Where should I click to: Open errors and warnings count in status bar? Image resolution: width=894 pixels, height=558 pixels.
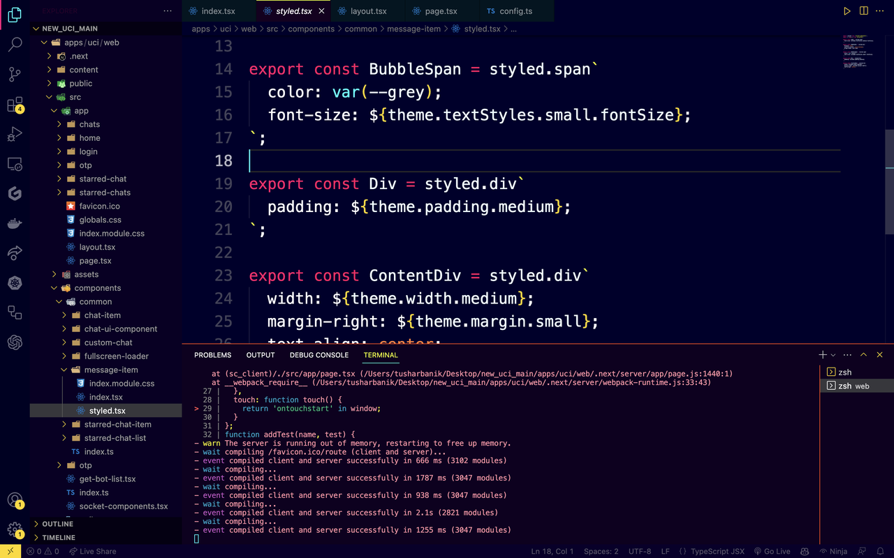(43, 551)
